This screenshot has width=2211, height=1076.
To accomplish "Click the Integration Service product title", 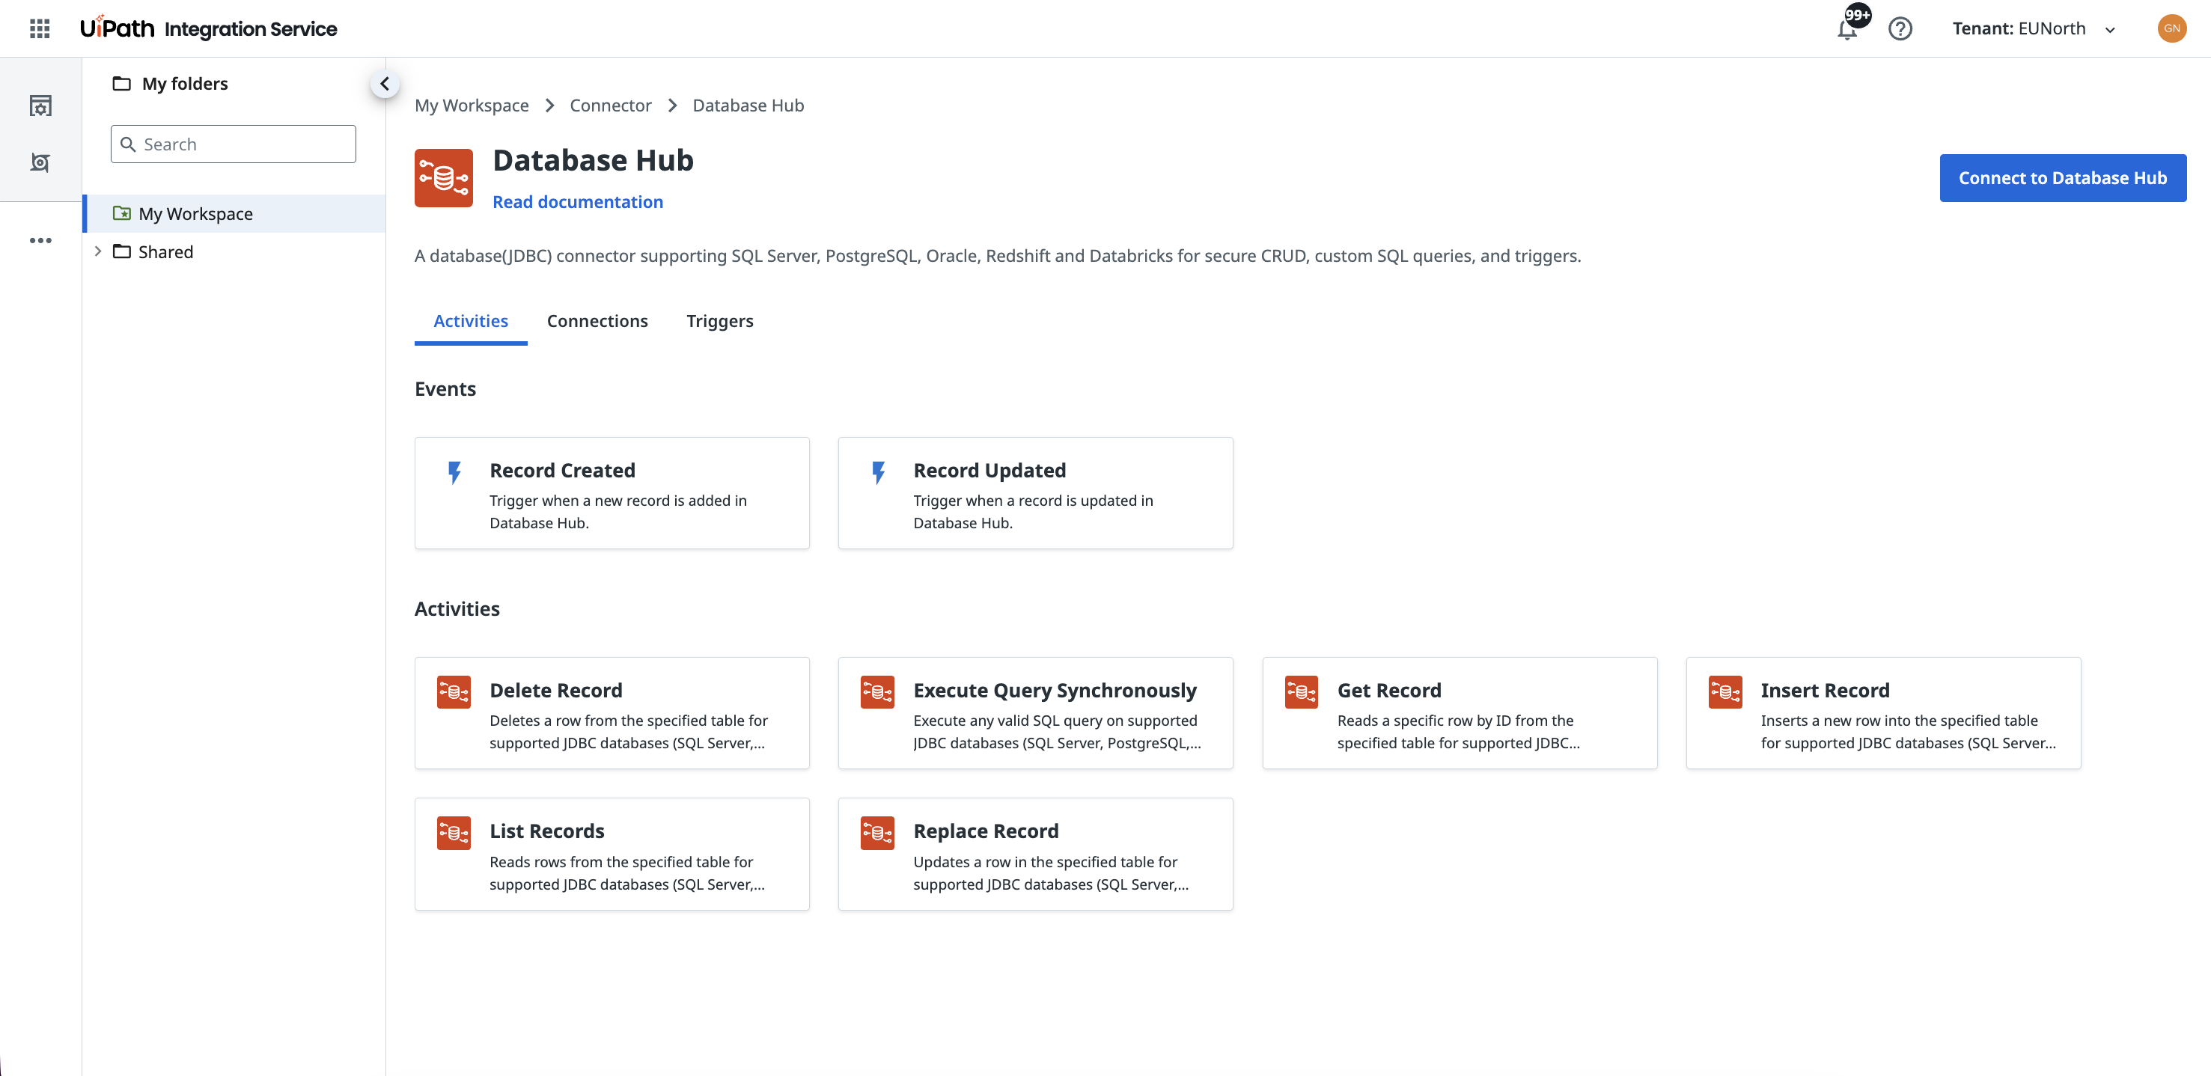I will pyautogui.click(x=251, y=28).
